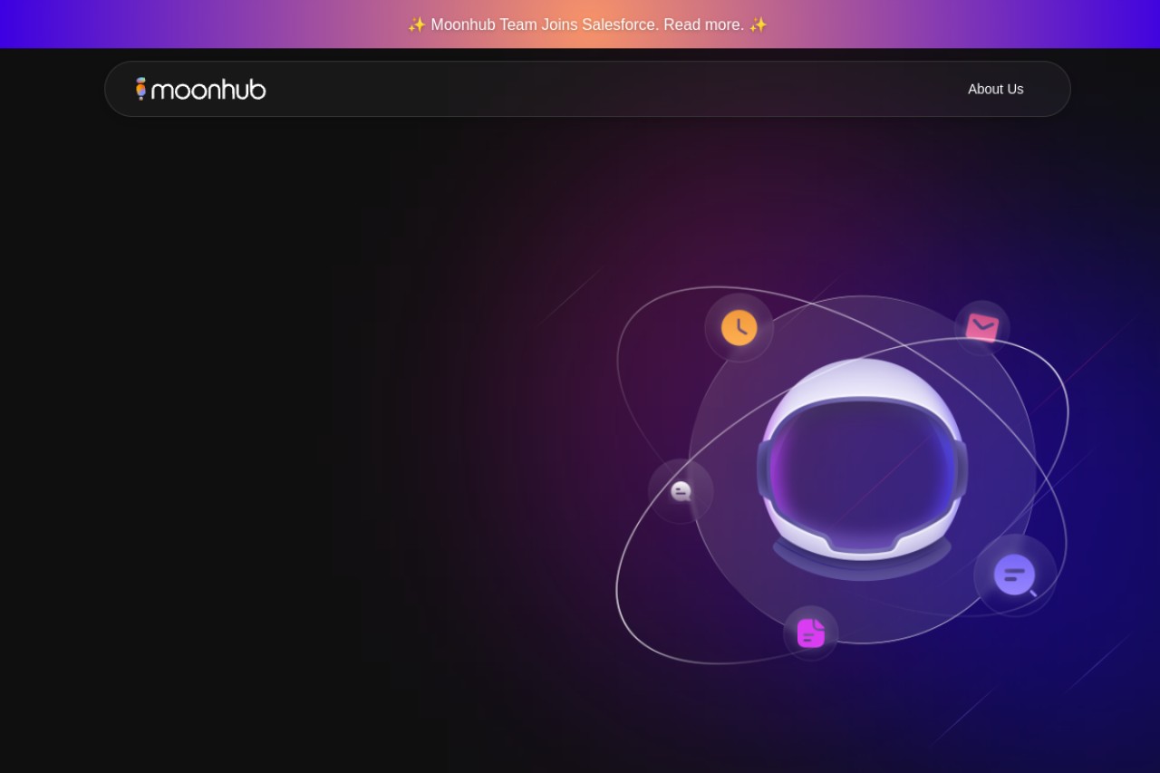The width and height of the screenshot is (1160, 773).
Task: Click the left sparkle emoji in banner
Action: 416,24
